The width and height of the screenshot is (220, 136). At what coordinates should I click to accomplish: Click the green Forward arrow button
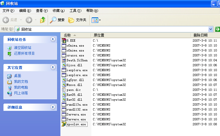coord(29,20)
